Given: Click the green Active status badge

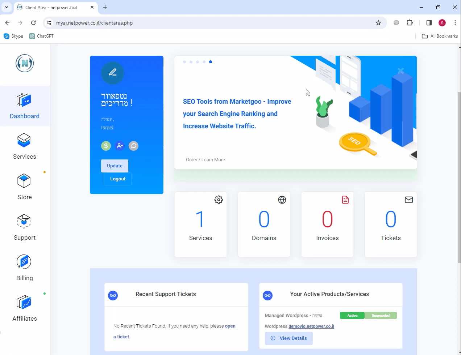Looking at the screenshot, I should 352,316.
